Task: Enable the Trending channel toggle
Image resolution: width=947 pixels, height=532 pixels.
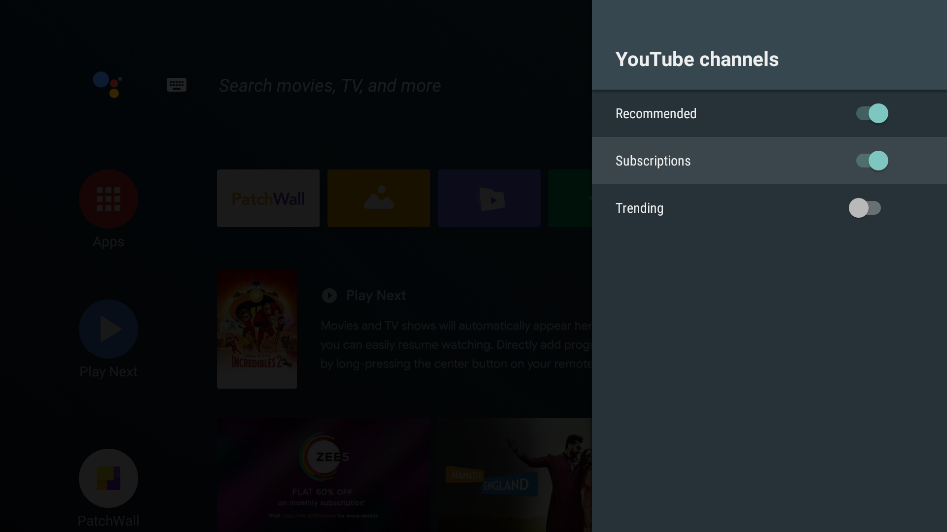Action: tap(866, 208)
